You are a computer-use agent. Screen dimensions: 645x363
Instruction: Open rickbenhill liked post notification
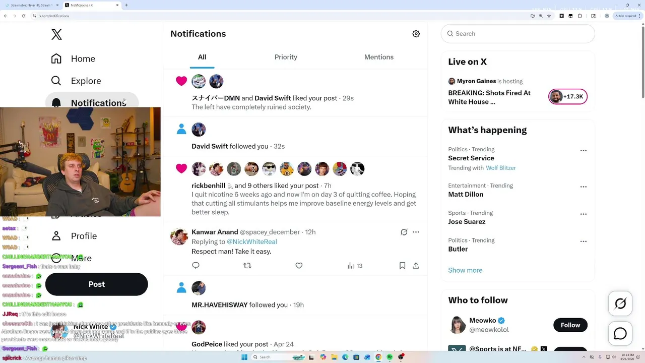pos(295,190)
